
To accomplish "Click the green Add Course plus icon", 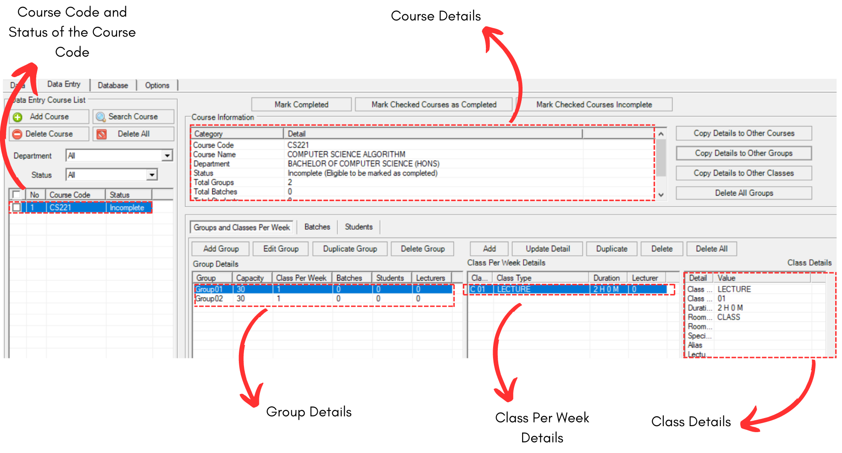I will (x=17, y=117).
